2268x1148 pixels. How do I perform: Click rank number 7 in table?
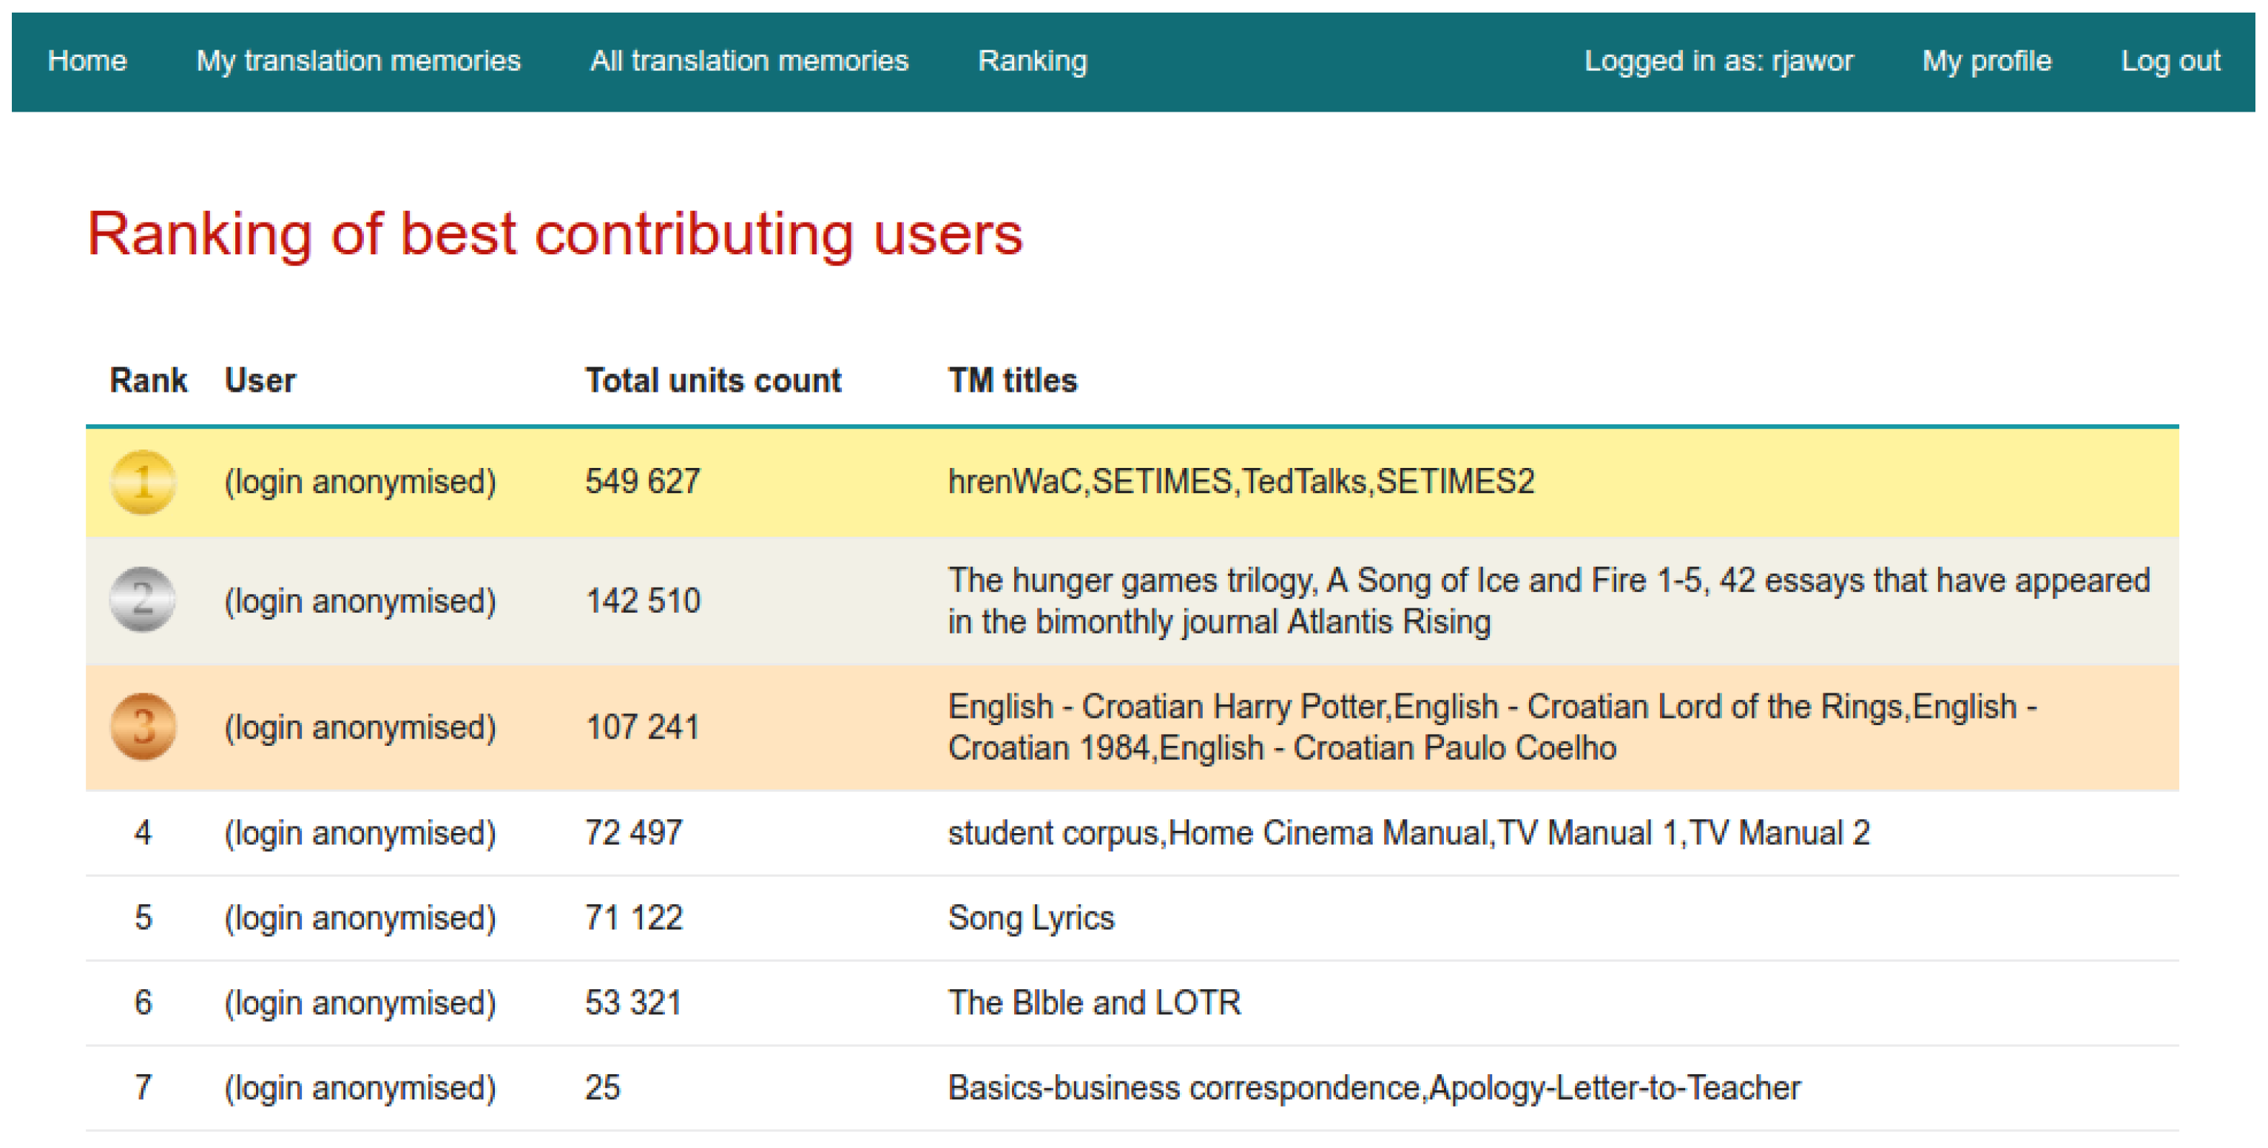pyautogui.click(x=143, y=1088)
